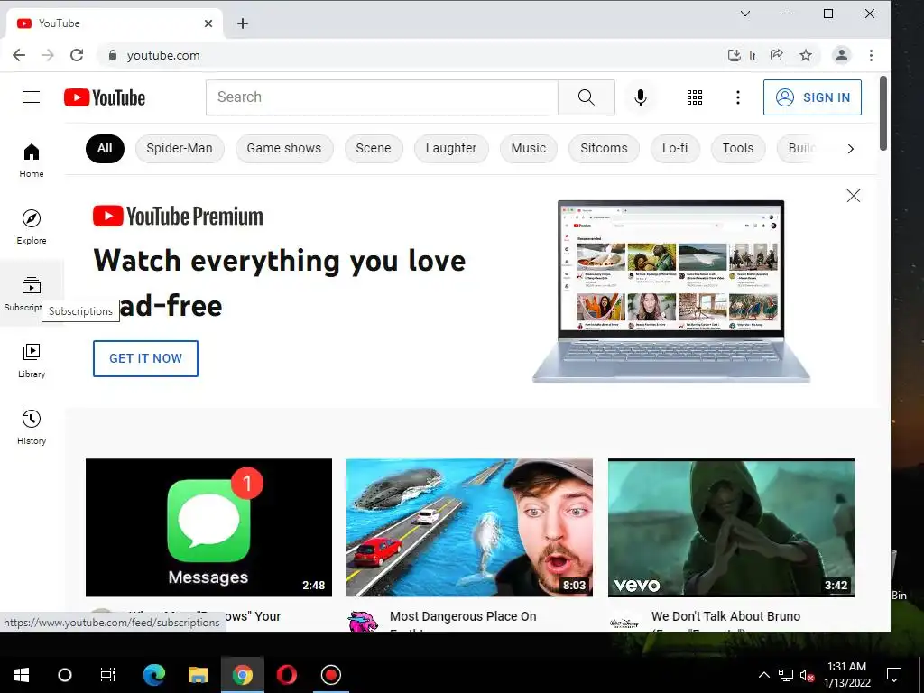Click the muted volume tray icon
Viewport: 924px width, 693px height.
[807, 675]
